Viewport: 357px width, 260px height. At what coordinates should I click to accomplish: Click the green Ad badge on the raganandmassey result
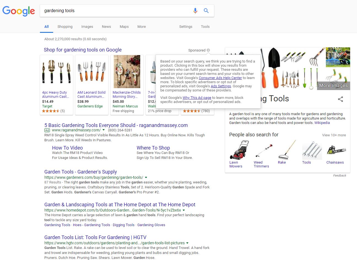click(x=47, y=130)
